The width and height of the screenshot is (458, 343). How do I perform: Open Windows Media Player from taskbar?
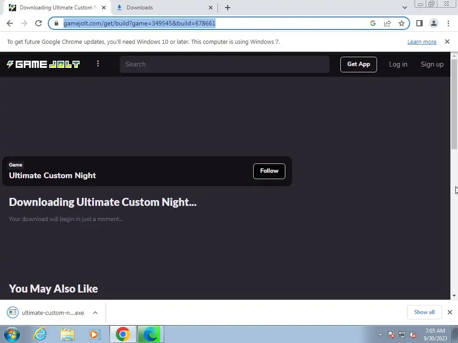point(94,334)
